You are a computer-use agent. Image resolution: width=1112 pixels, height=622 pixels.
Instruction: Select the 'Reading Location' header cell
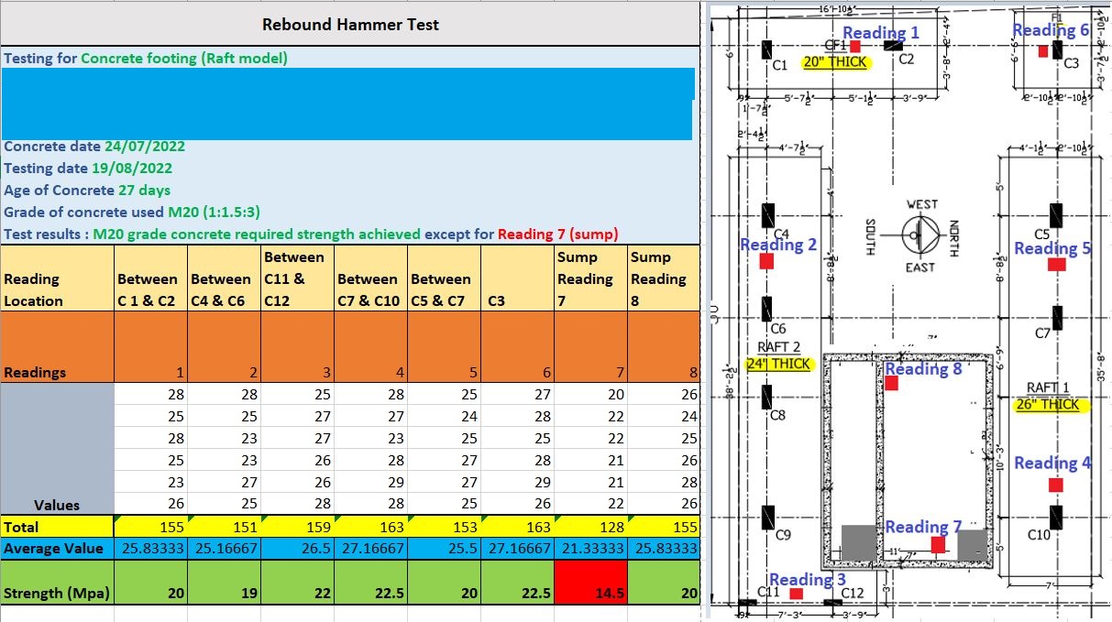[x=57, y=289]
